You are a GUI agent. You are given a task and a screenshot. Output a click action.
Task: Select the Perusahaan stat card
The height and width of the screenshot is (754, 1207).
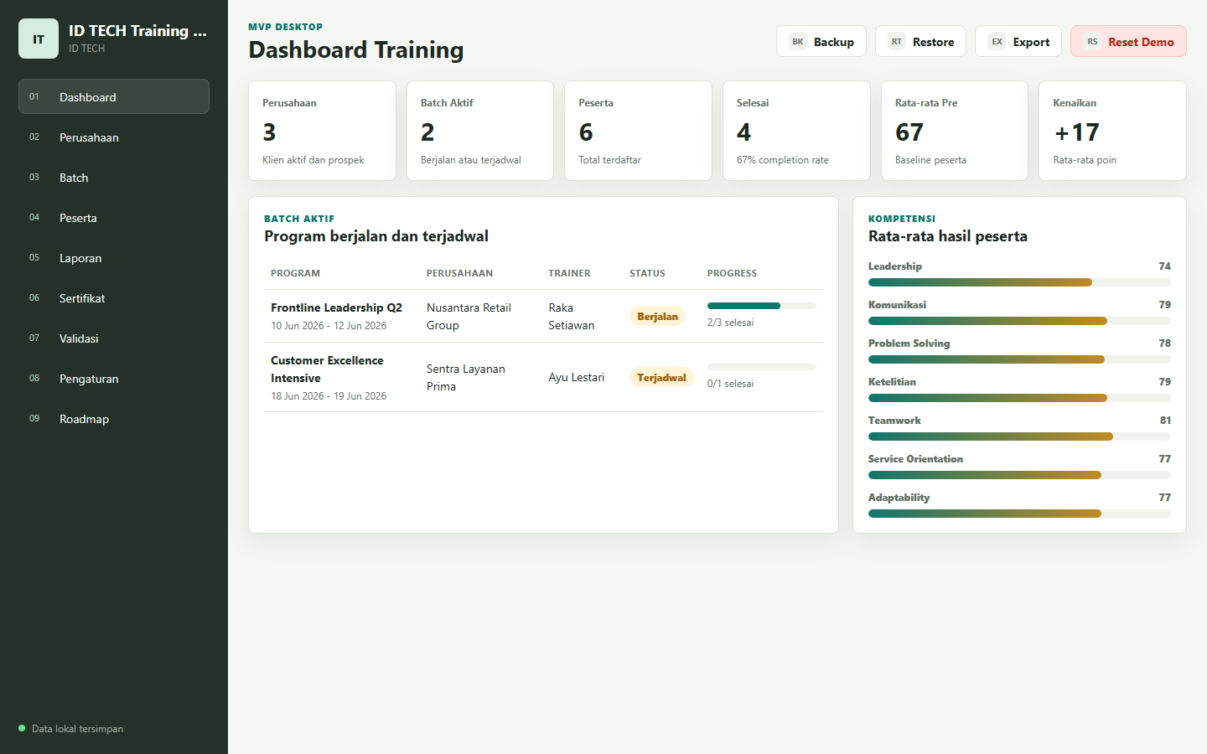[322, 131]
